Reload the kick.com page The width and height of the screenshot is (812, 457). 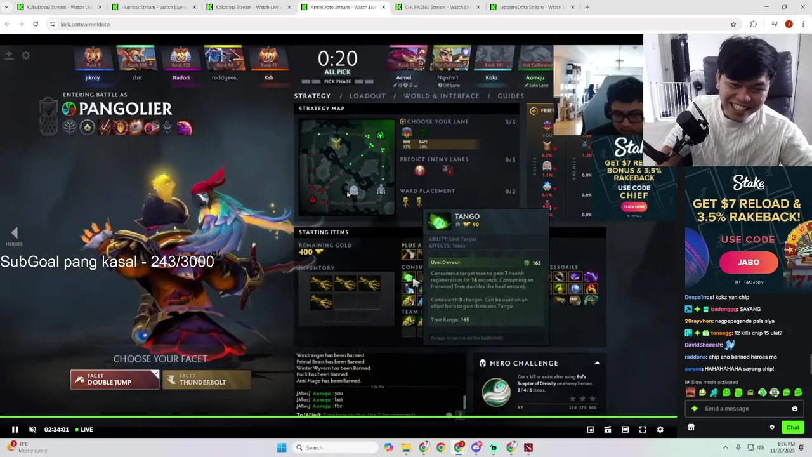[36, 24]
